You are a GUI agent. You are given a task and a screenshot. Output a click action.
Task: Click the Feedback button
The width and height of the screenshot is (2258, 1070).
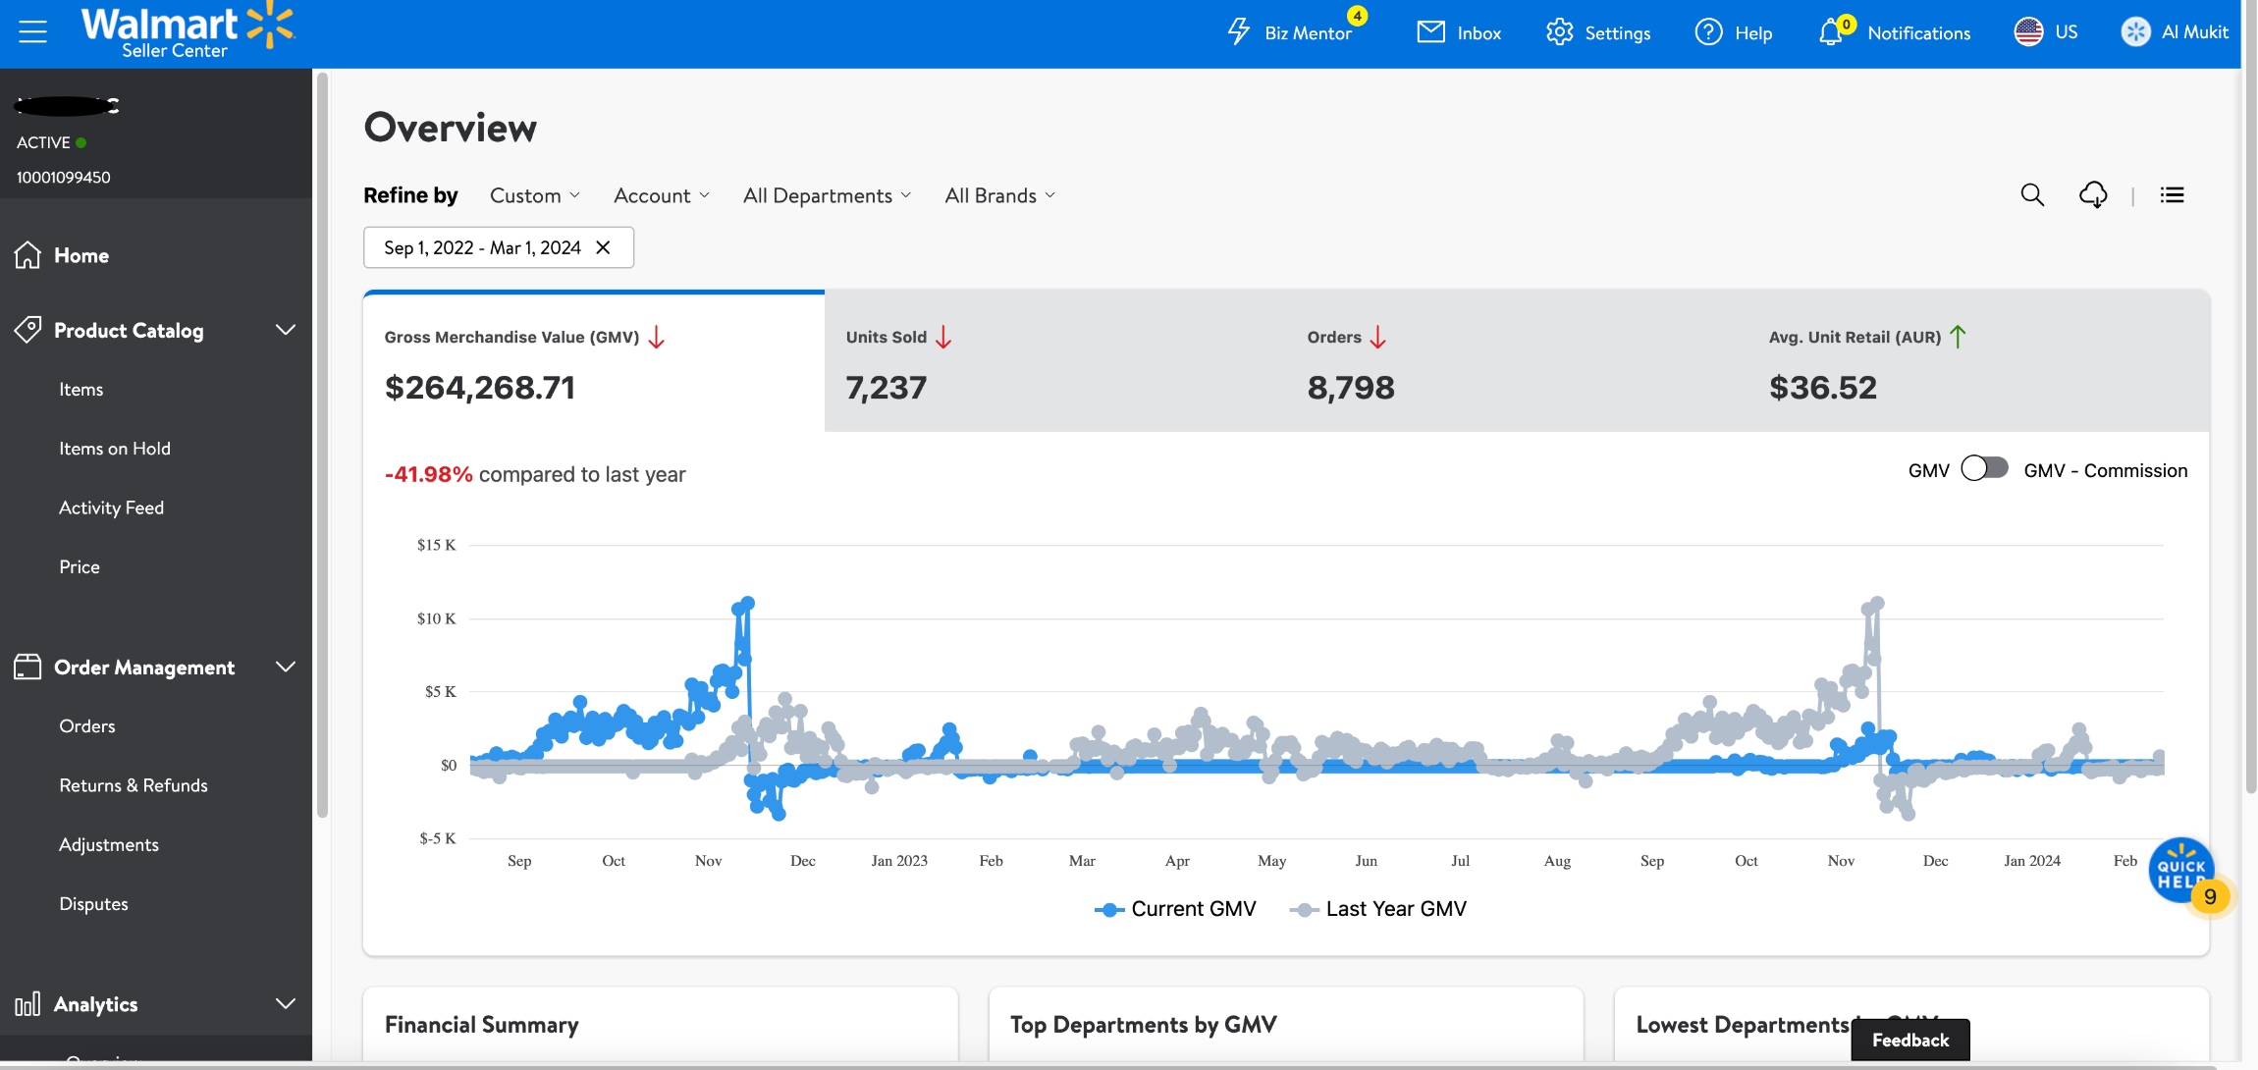point(1909,1040)
